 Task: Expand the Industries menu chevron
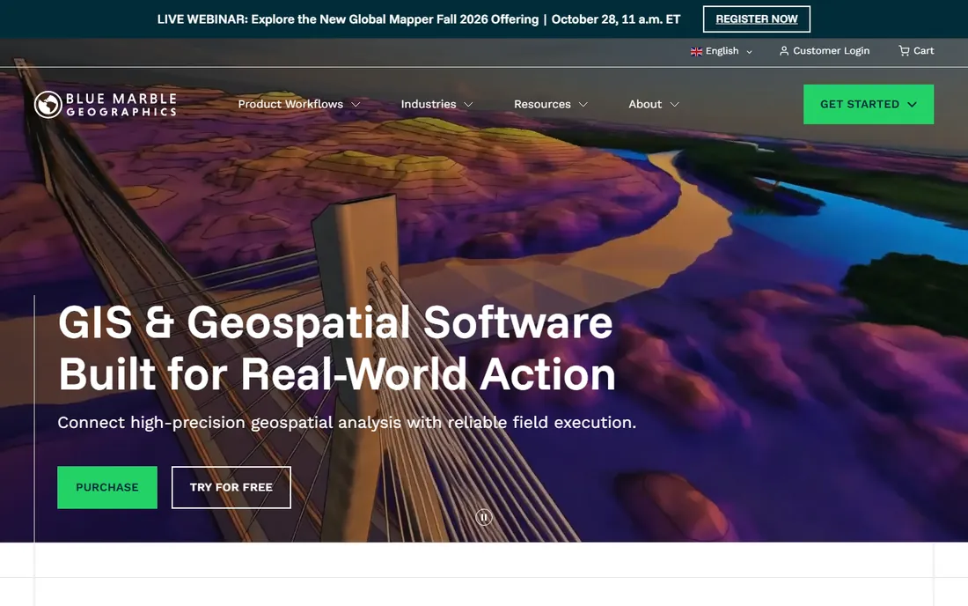[468, 105]
